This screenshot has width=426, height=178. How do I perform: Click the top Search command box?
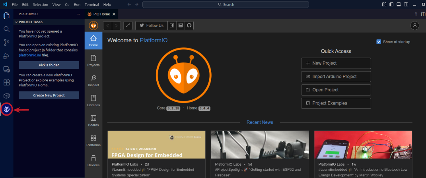[226, 4]
